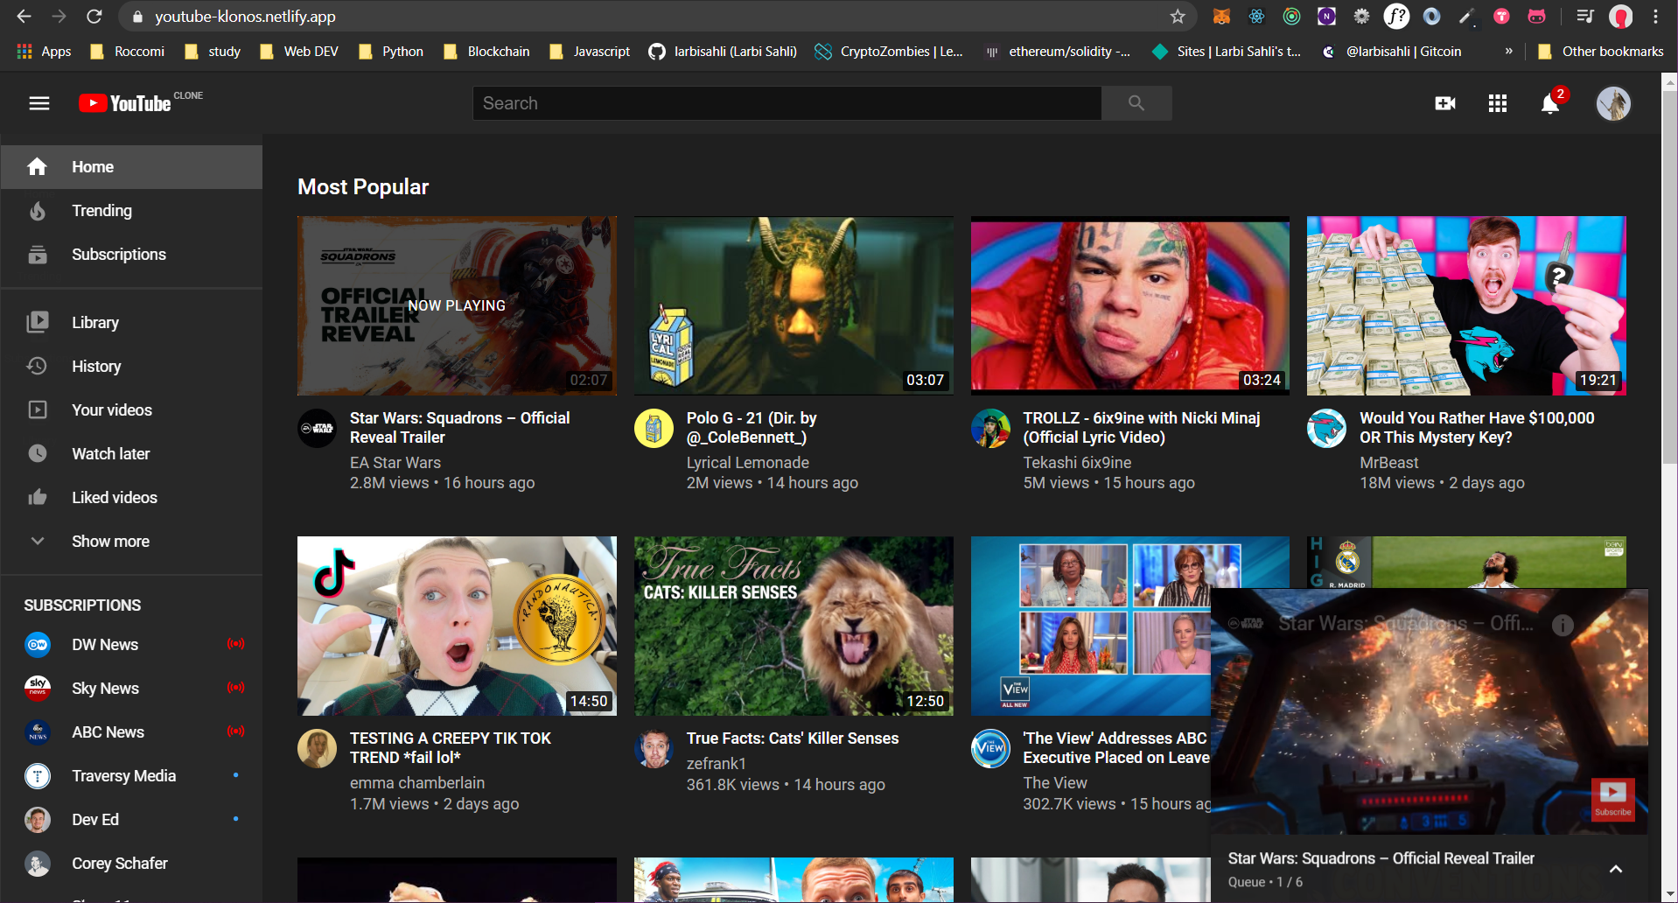This screenshot has height=903, width=1678.
Task: Click the Watch later clock icon
Action: coord(37,453)
